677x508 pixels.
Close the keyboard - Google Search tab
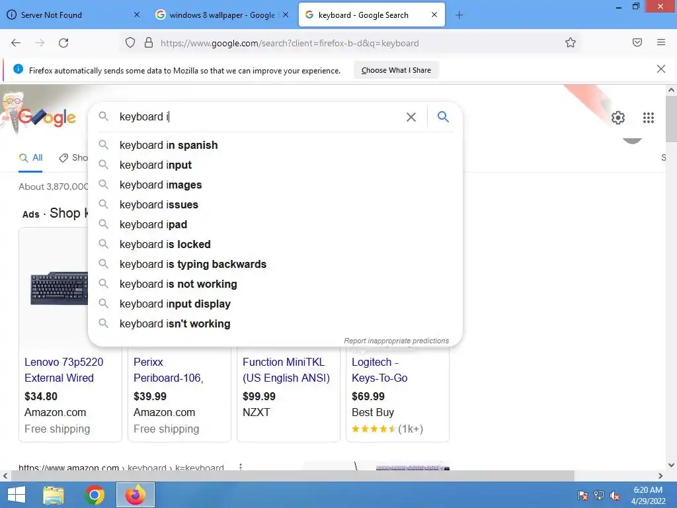point(434,15)
